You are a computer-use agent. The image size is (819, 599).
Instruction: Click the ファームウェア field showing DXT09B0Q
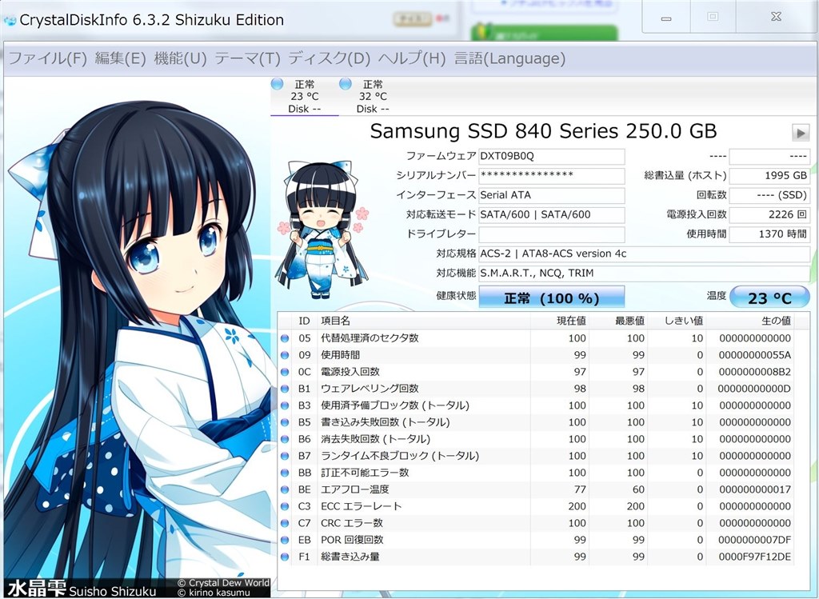(551, 156)
